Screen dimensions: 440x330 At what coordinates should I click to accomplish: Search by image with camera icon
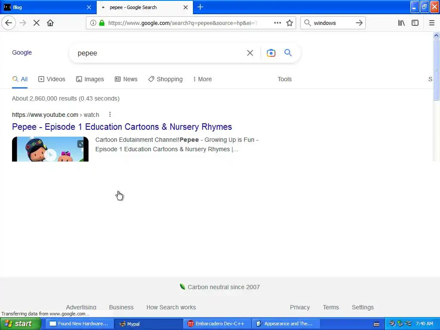[x=271, y=53]
